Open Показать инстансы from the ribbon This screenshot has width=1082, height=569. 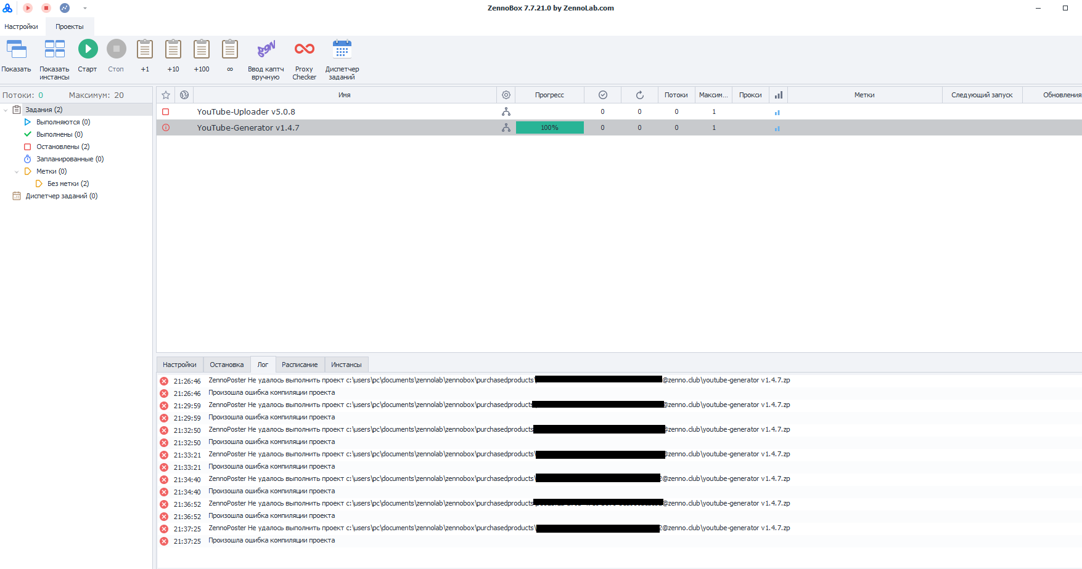click(x=54, y=49)
